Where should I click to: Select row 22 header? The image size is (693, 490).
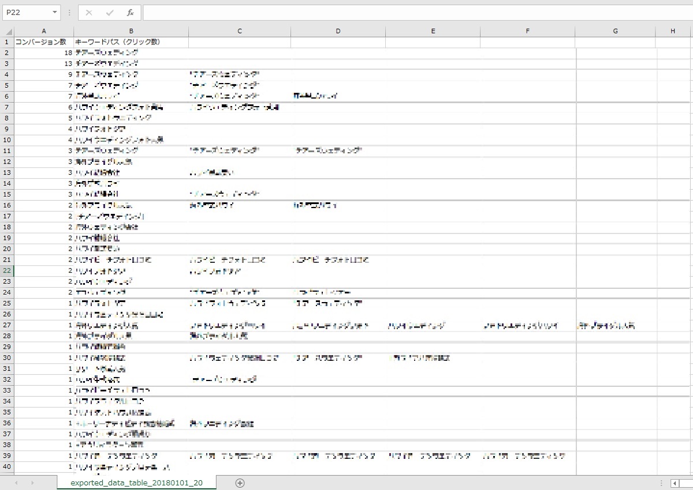(7, 270)
